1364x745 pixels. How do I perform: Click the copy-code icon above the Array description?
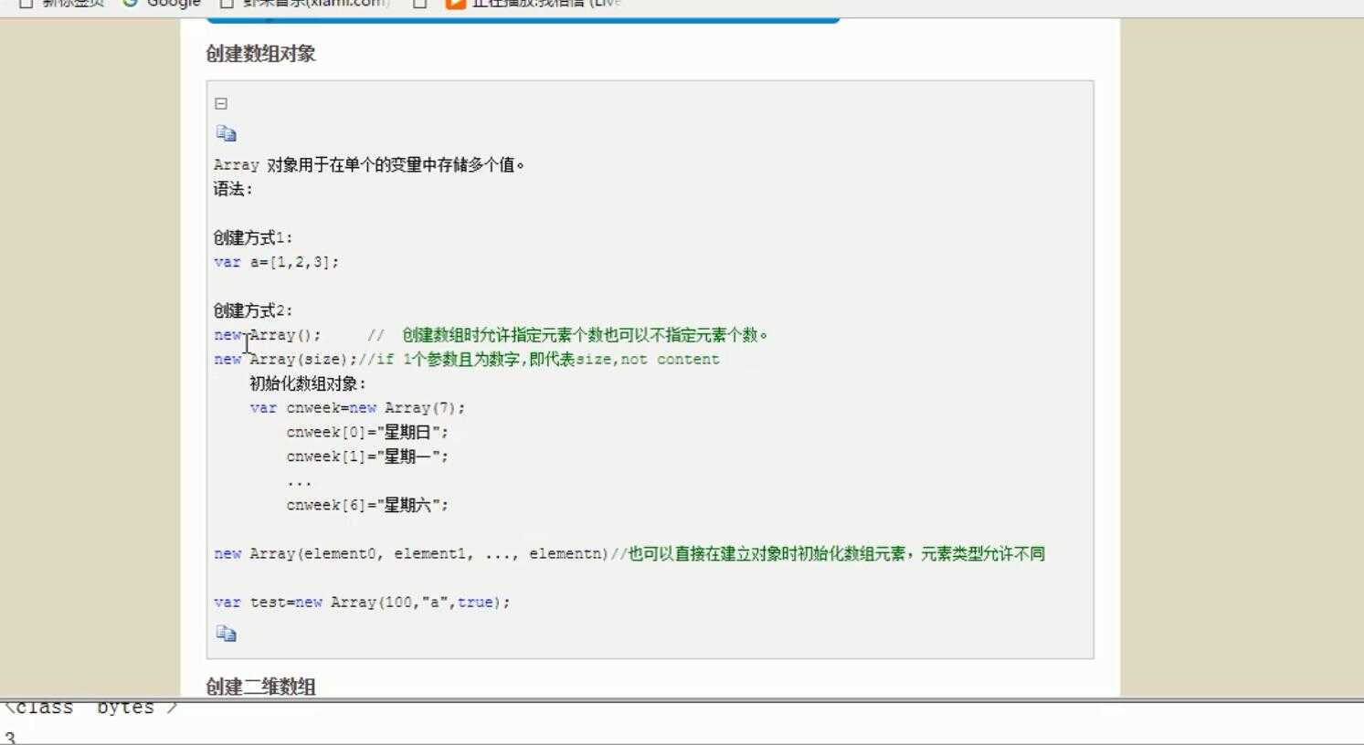(x=226, y=133)
